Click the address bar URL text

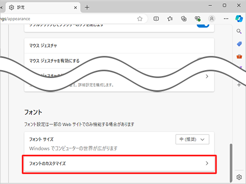[x=15, y=19]
